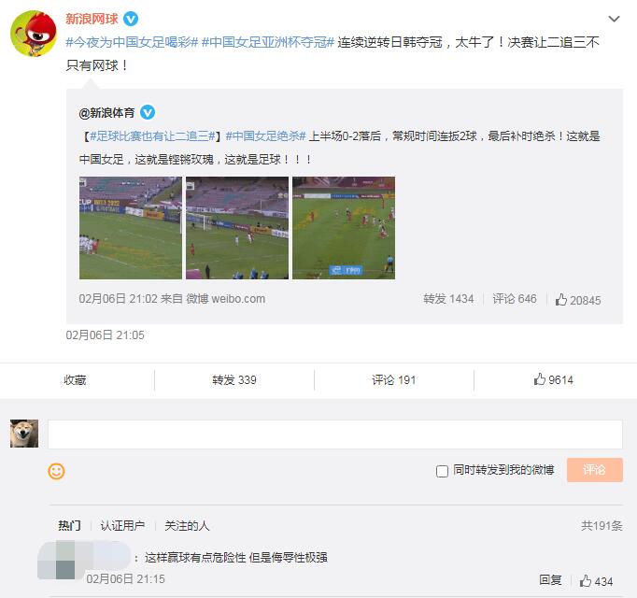Switch to the 关注的人 comments tab
The height and width of the screenshot is (598, 637).
click(187, 525)
